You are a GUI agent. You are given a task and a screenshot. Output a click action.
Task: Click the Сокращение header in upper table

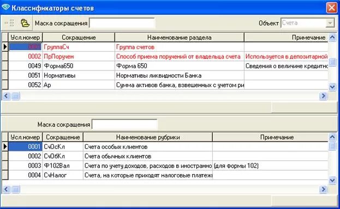click(x=79, y=37)
